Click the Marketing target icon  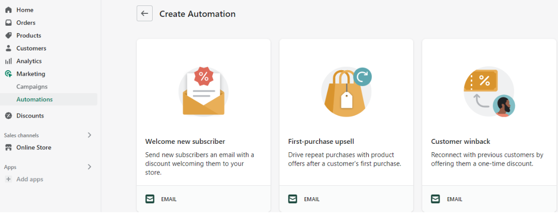pyautogui.click(x=8, y=74)
